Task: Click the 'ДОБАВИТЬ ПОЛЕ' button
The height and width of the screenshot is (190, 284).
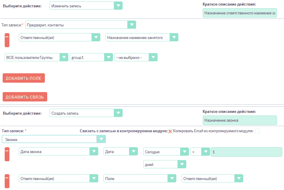Action: [x=24, y=78]
